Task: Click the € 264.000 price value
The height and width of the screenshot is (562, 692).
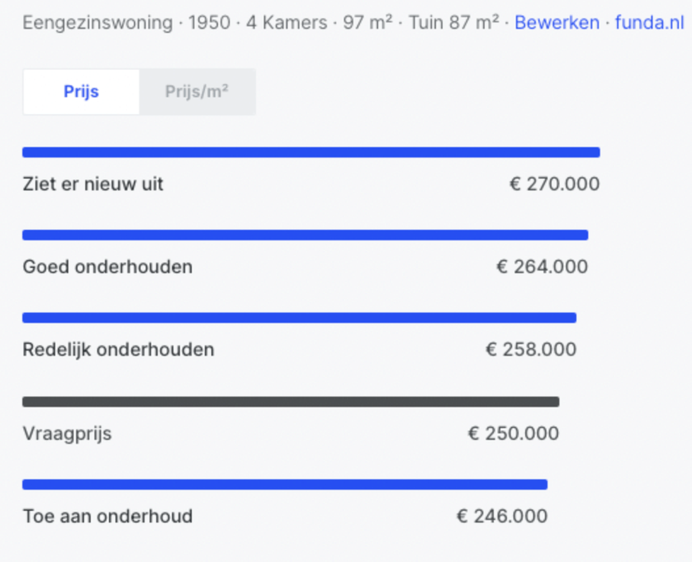Action: click(x=541, y=267)
